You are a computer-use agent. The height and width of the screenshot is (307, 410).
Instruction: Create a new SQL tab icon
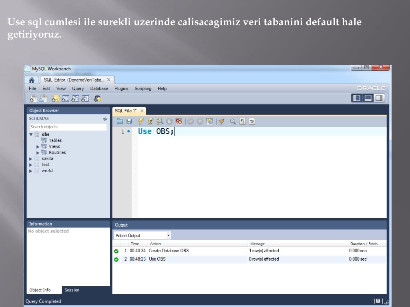33,98
